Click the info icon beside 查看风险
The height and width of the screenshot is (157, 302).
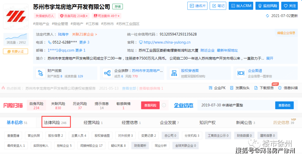click(164, 105)
